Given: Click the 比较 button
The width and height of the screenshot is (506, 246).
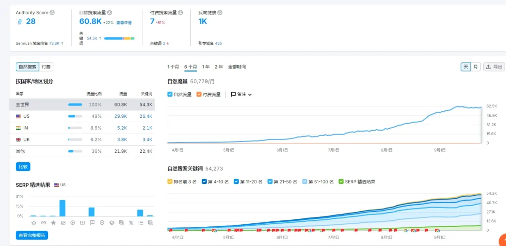Looking at the screenshot, I should pos(23,167).
